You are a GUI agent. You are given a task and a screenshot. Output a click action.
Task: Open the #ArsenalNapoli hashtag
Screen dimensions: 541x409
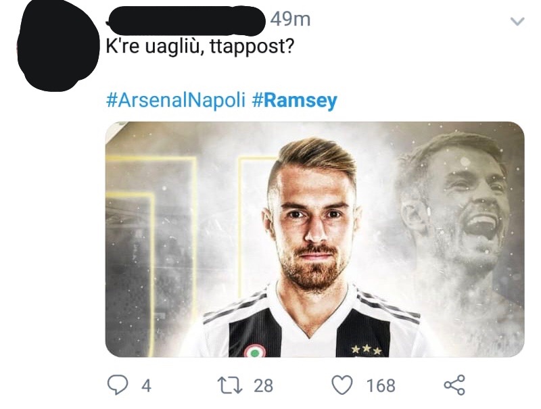(x=177, y=101)
